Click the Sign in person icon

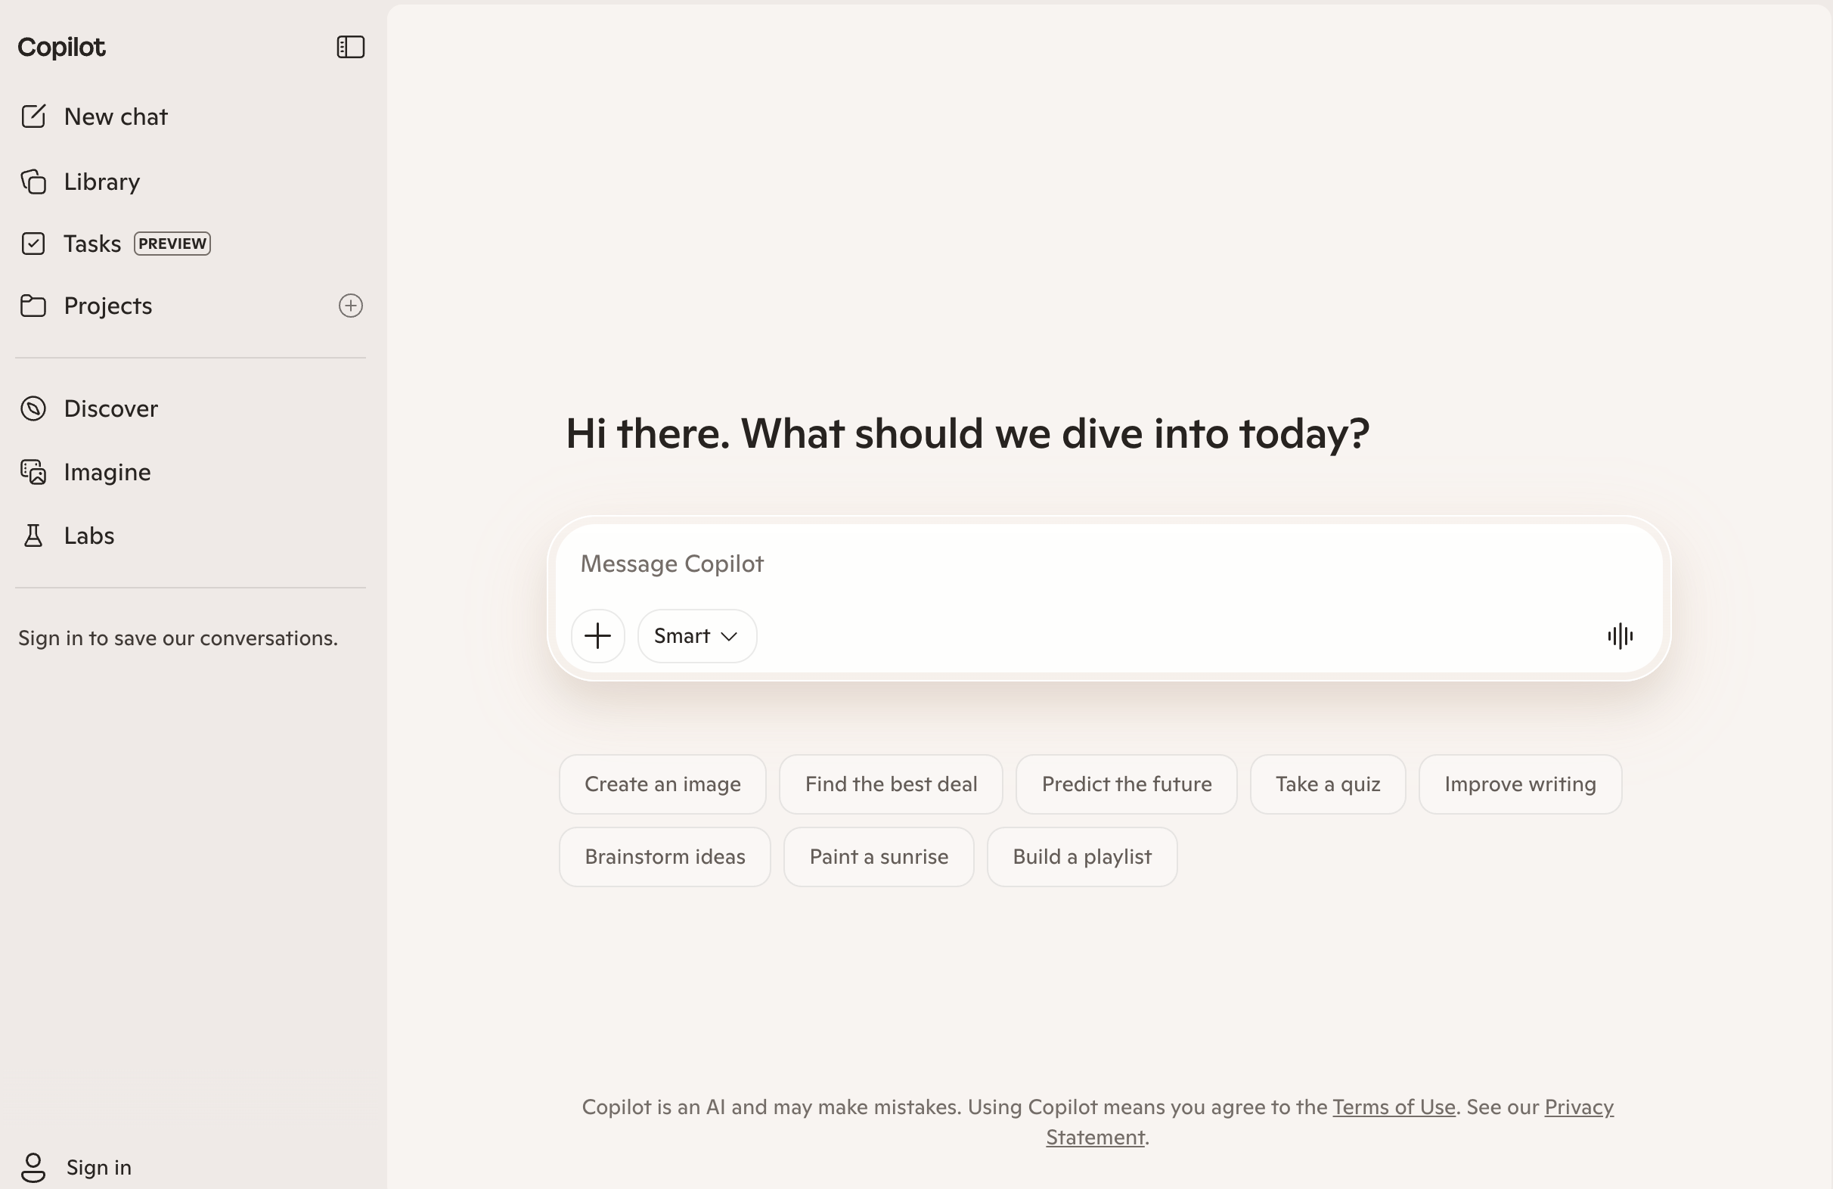tap(33, 1167)
